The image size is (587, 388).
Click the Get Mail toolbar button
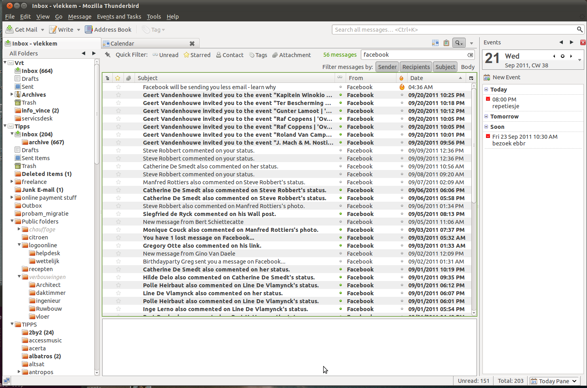[x=22, y=30]
